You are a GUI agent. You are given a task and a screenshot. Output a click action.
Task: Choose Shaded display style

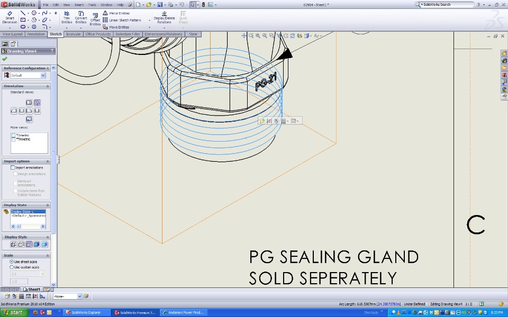tap(44, 245)
